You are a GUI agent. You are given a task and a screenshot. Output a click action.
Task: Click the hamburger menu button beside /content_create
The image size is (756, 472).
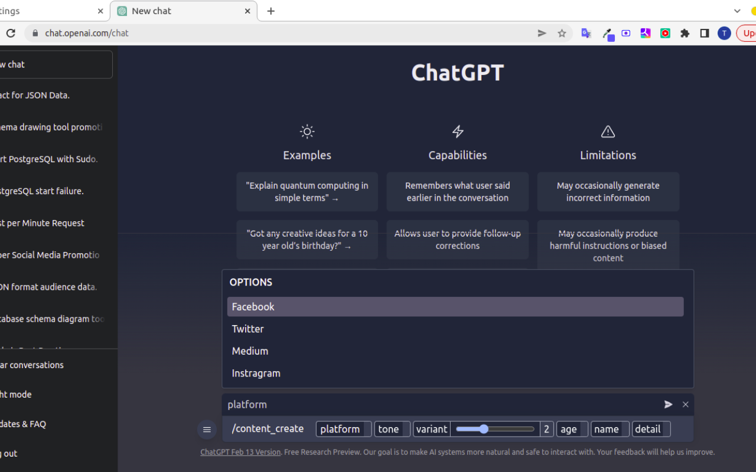point(207,430)
